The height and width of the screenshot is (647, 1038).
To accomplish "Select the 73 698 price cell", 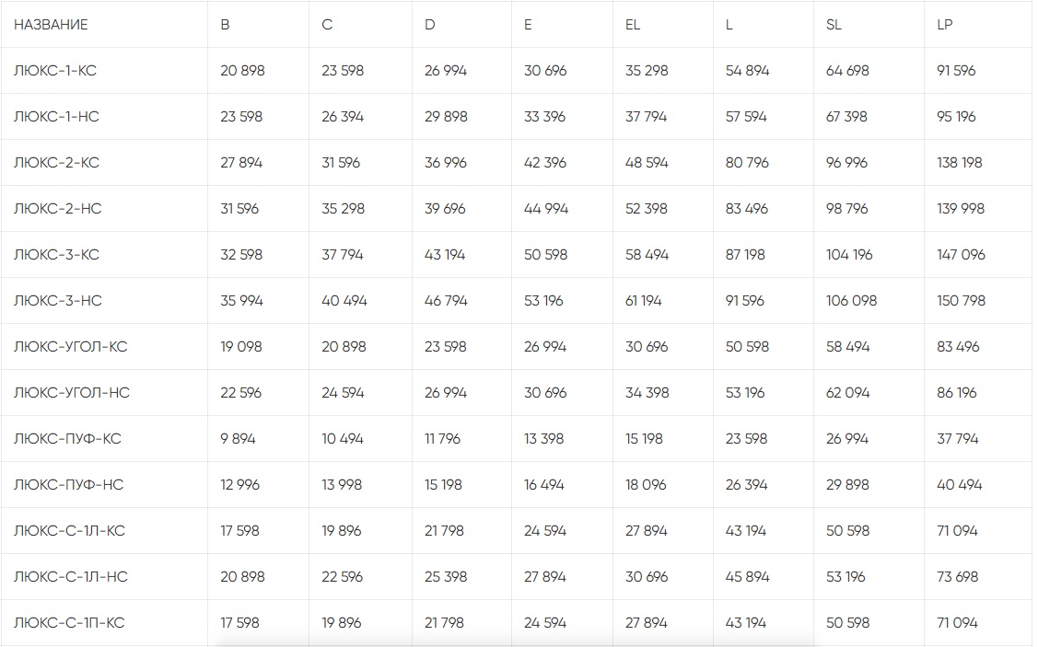I will point(958,577).
